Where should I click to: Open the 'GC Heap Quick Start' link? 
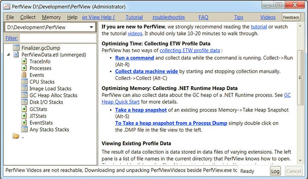coord(121,102)
